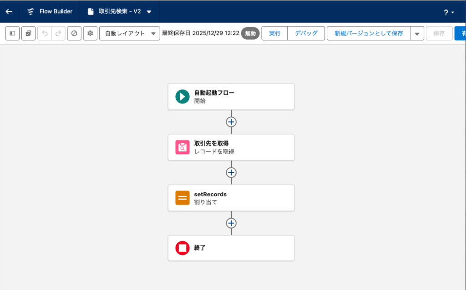The width and height of the screenshot is (466, 290).
Task: Toggle the left toolbox panel icon
Action: [12, 34]
